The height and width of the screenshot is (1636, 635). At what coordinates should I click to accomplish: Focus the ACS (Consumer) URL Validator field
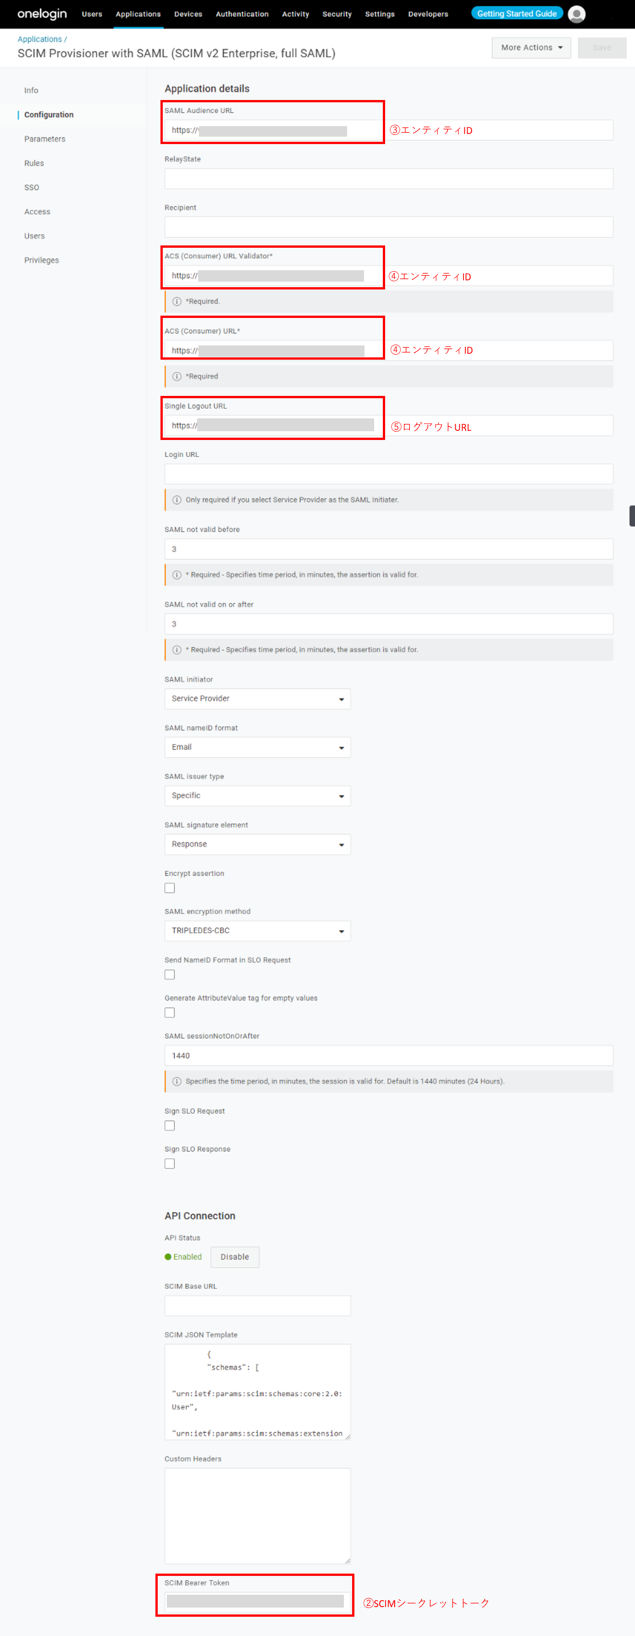(389, 276)
